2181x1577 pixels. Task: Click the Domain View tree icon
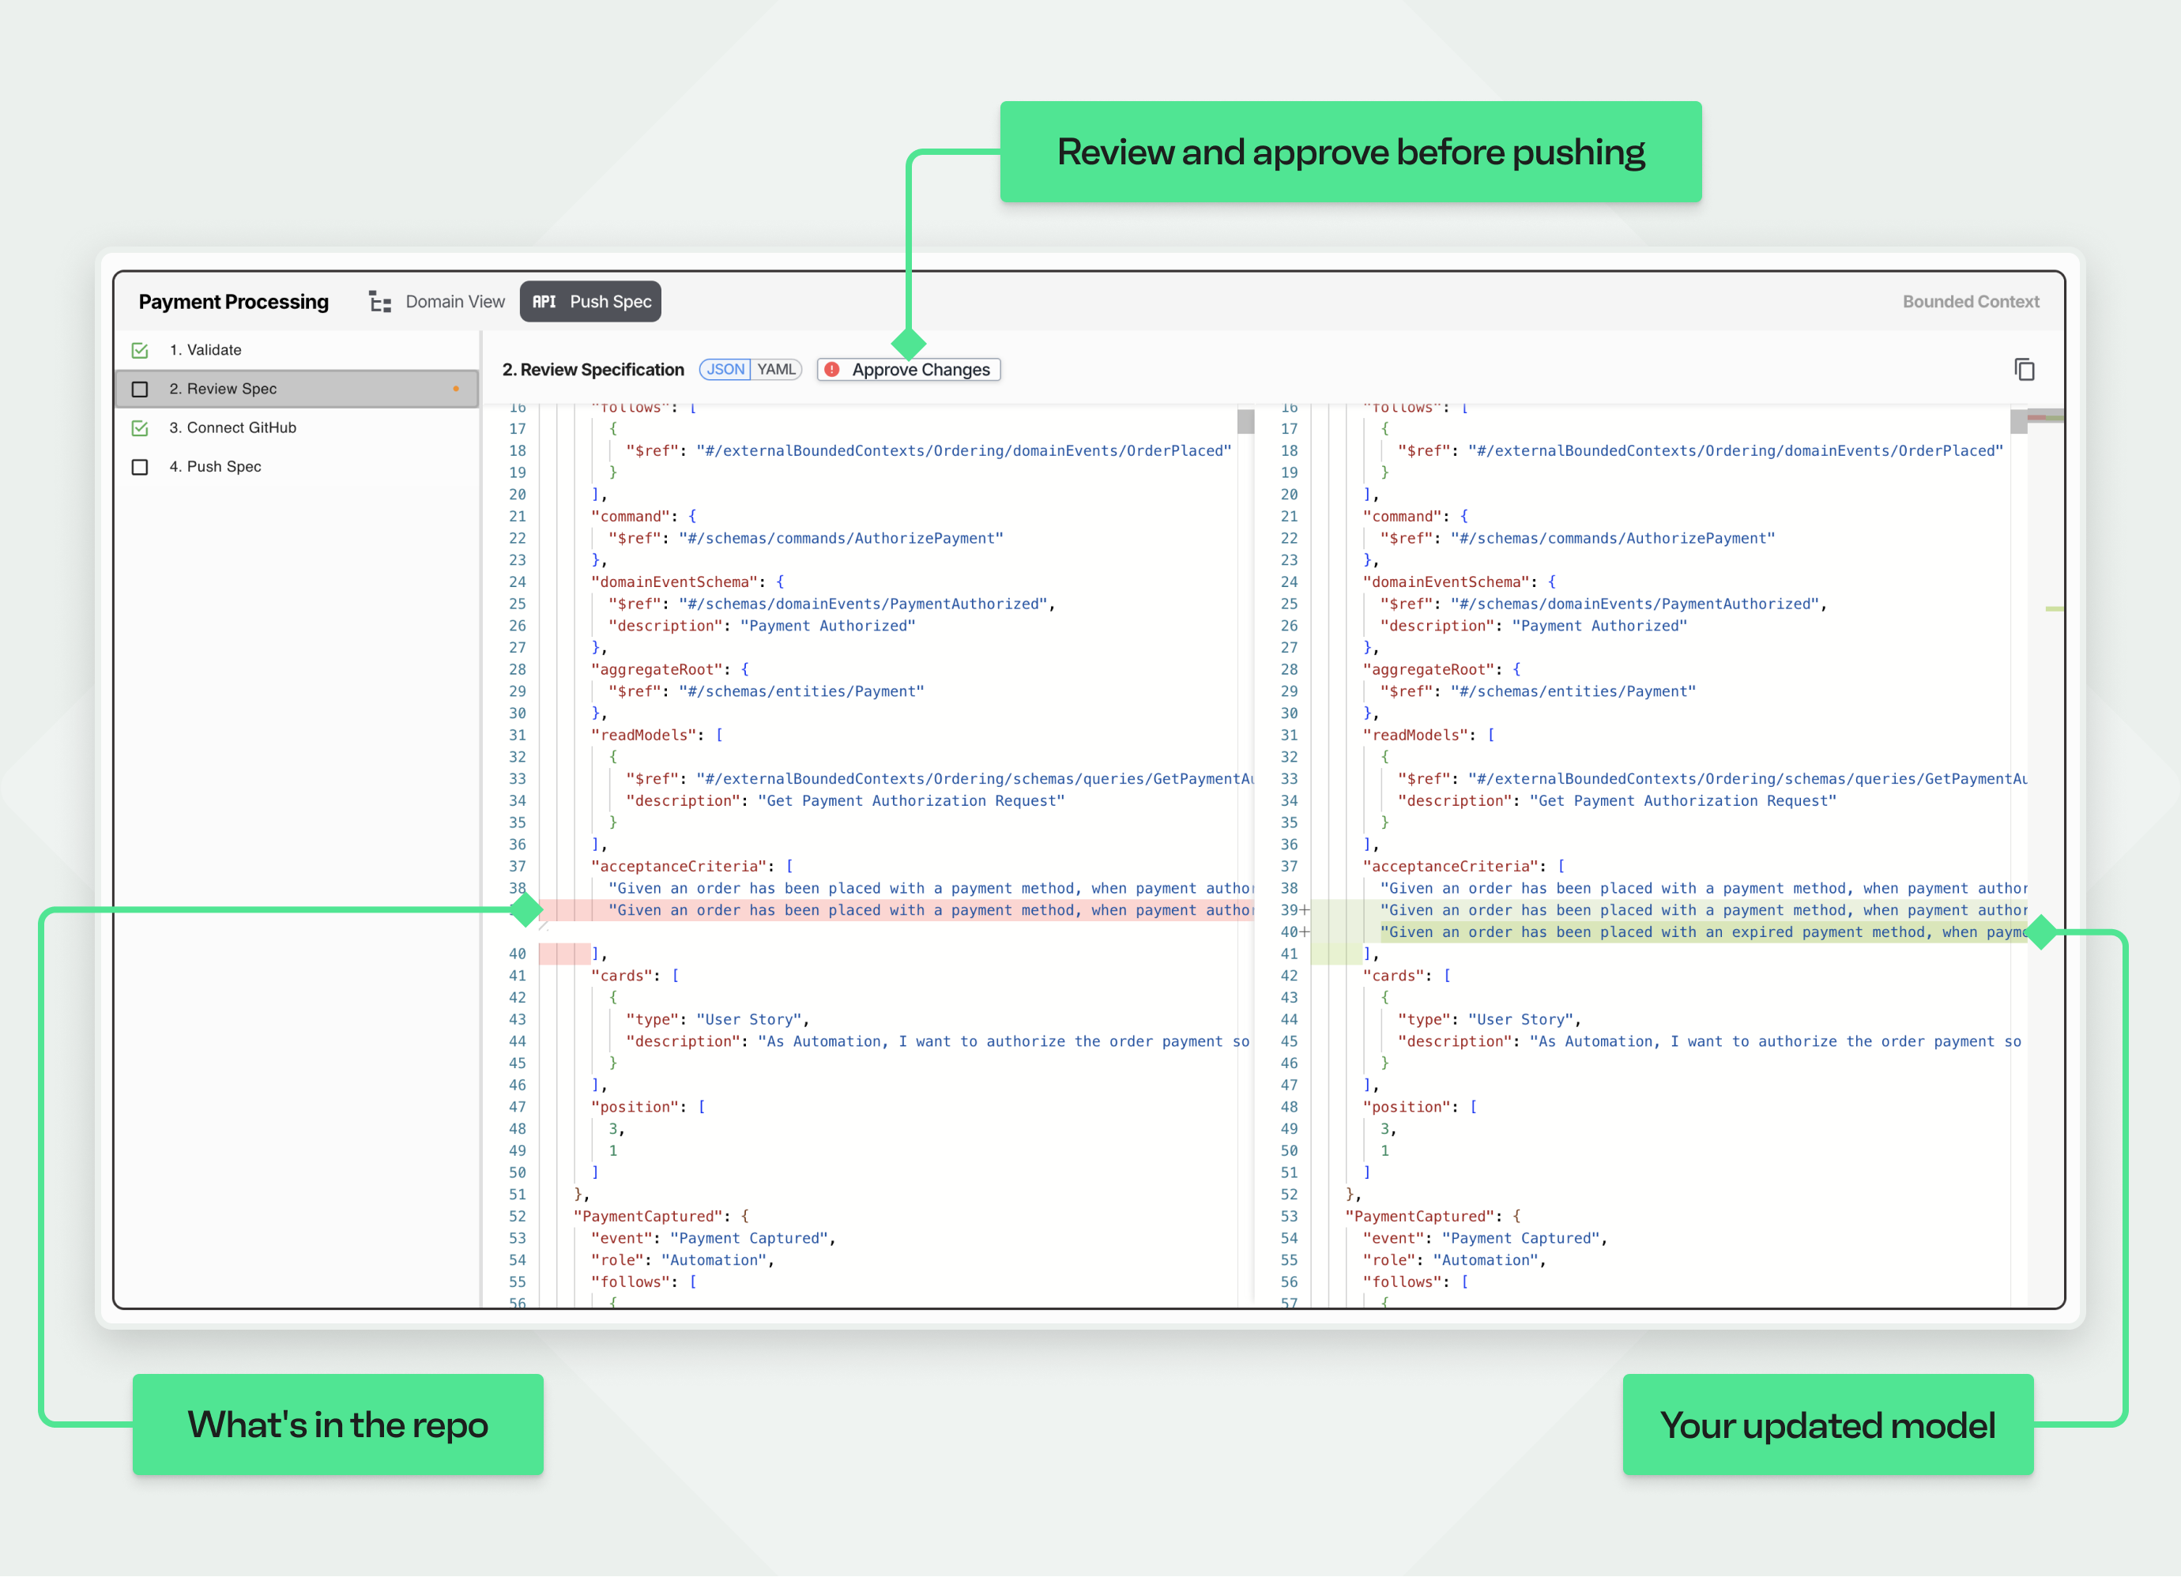[x=380, y=302]
